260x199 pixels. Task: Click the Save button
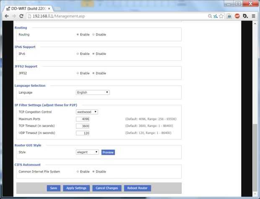pyautogui.click(x=54, y=188)
